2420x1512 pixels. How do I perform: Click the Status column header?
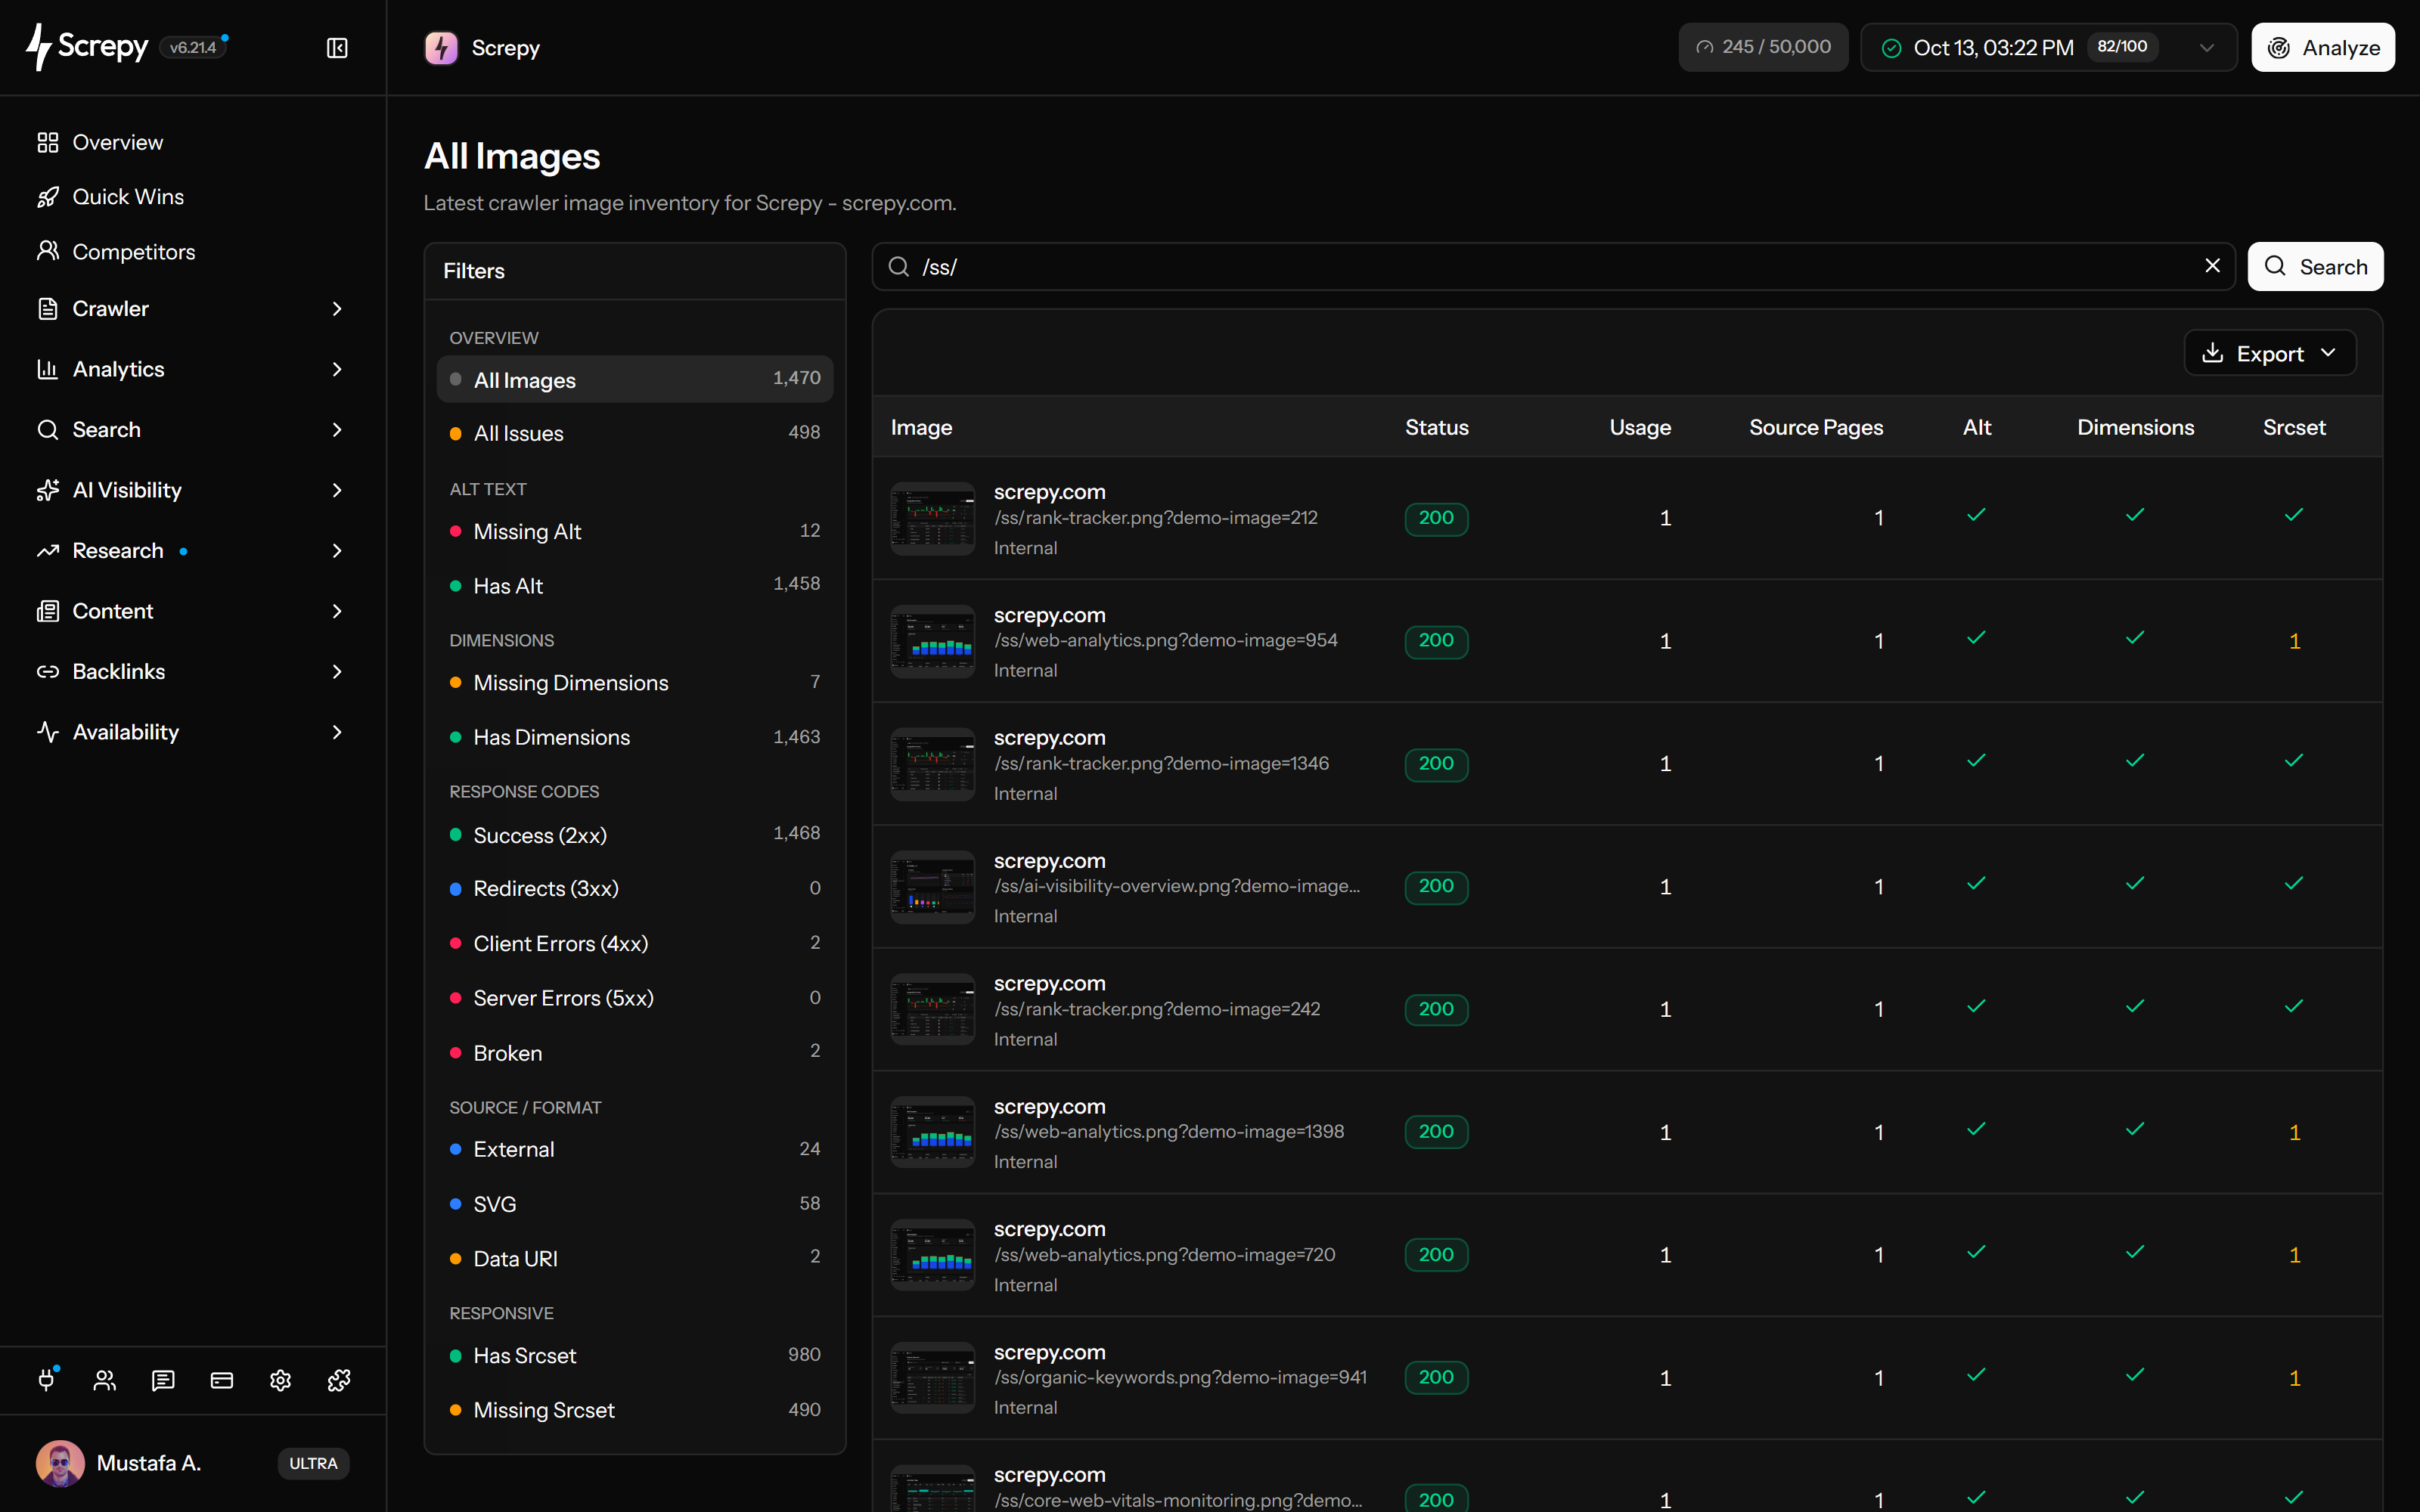[1437, 427]
